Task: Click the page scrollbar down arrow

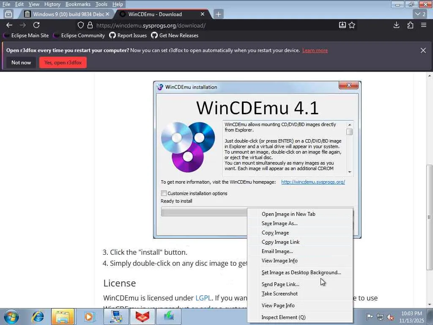Action: pyautogui.click(x=430, y=305)
